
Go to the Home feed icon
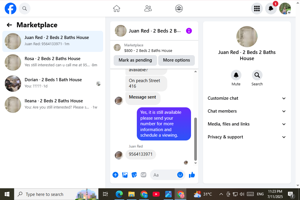pyautogui.click(x=117, y=9)
